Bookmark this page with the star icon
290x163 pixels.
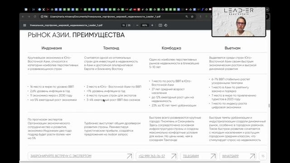pos(192,17)
